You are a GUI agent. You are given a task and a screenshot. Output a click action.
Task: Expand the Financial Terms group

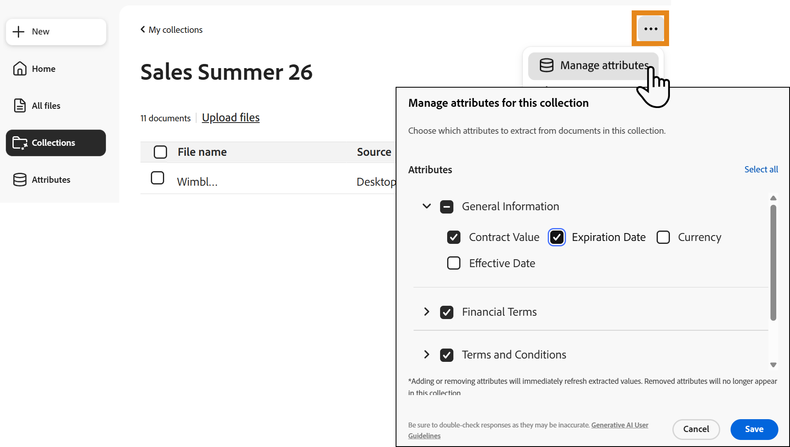[x=426, y=312]
